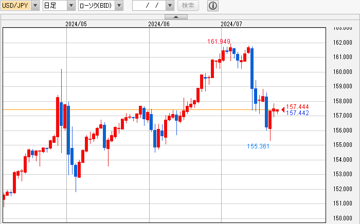Click the 152.000 price axis label
Screen dimensions: 360x224
343,189
